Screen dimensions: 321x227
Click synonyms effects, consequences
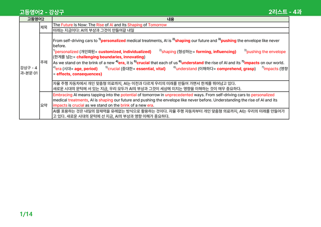(x=79, y=74)
